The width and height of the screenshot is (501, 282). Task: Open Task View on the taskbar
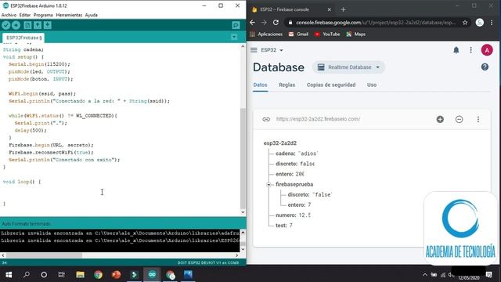61,275
